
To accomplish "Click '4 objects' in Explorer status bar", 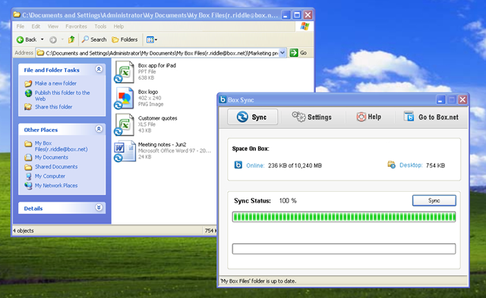I will point(24,231).
